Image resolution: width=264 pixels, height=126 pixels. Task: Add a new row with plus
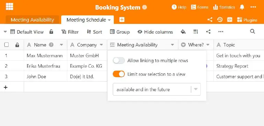[6, 87]
